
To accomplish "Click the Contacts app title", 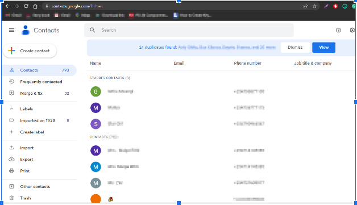I will click(x=47, y=30).
